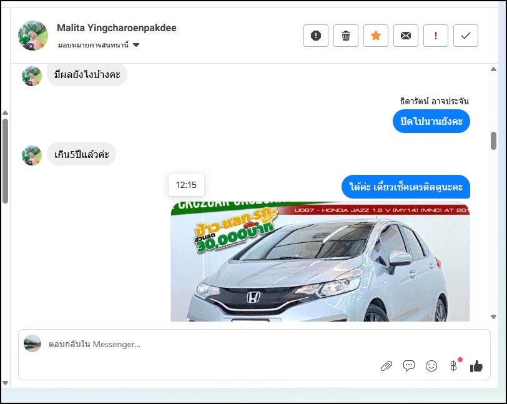Click the left panel scrollbar down arrow
Image resolution: width=507 pixels, height=404 pixels.
[5, 383]
